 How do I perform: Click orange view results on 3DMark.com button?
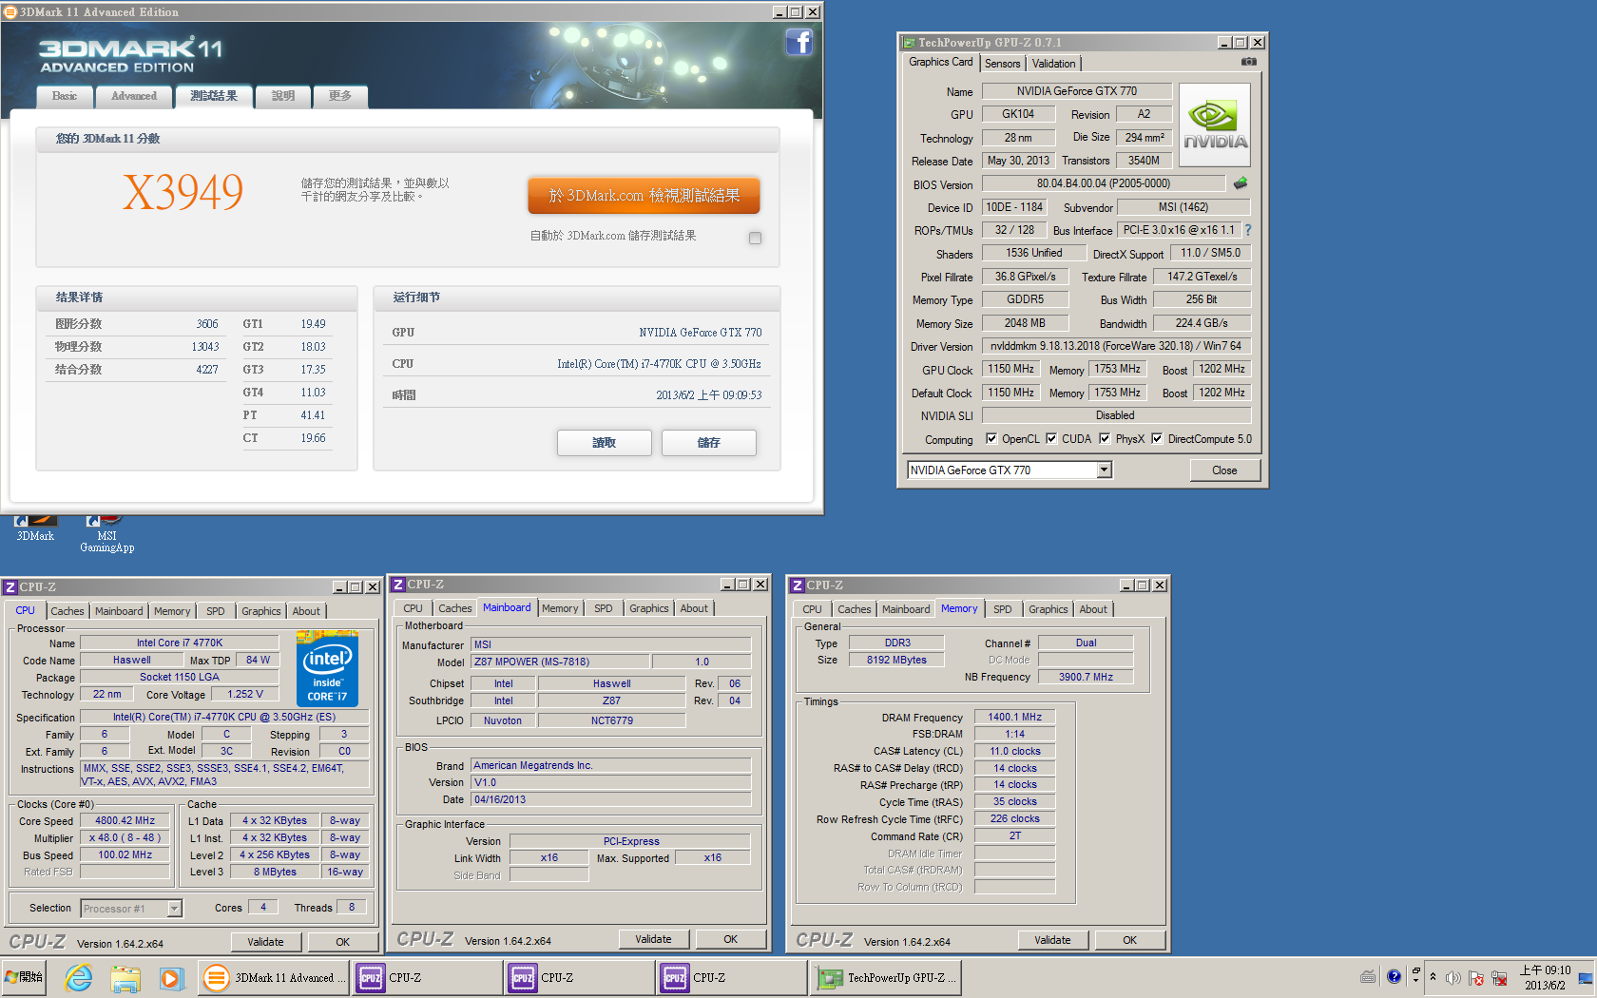click(x=644, y=195)
